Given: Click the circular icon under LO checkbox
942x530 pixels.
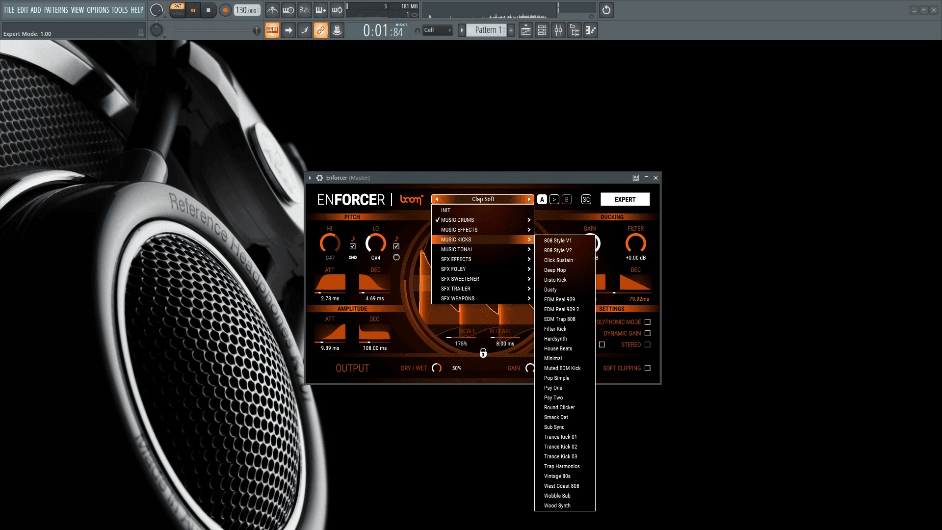Looking at the screenshot, I should pyautogui.click(x=396, y=257).
